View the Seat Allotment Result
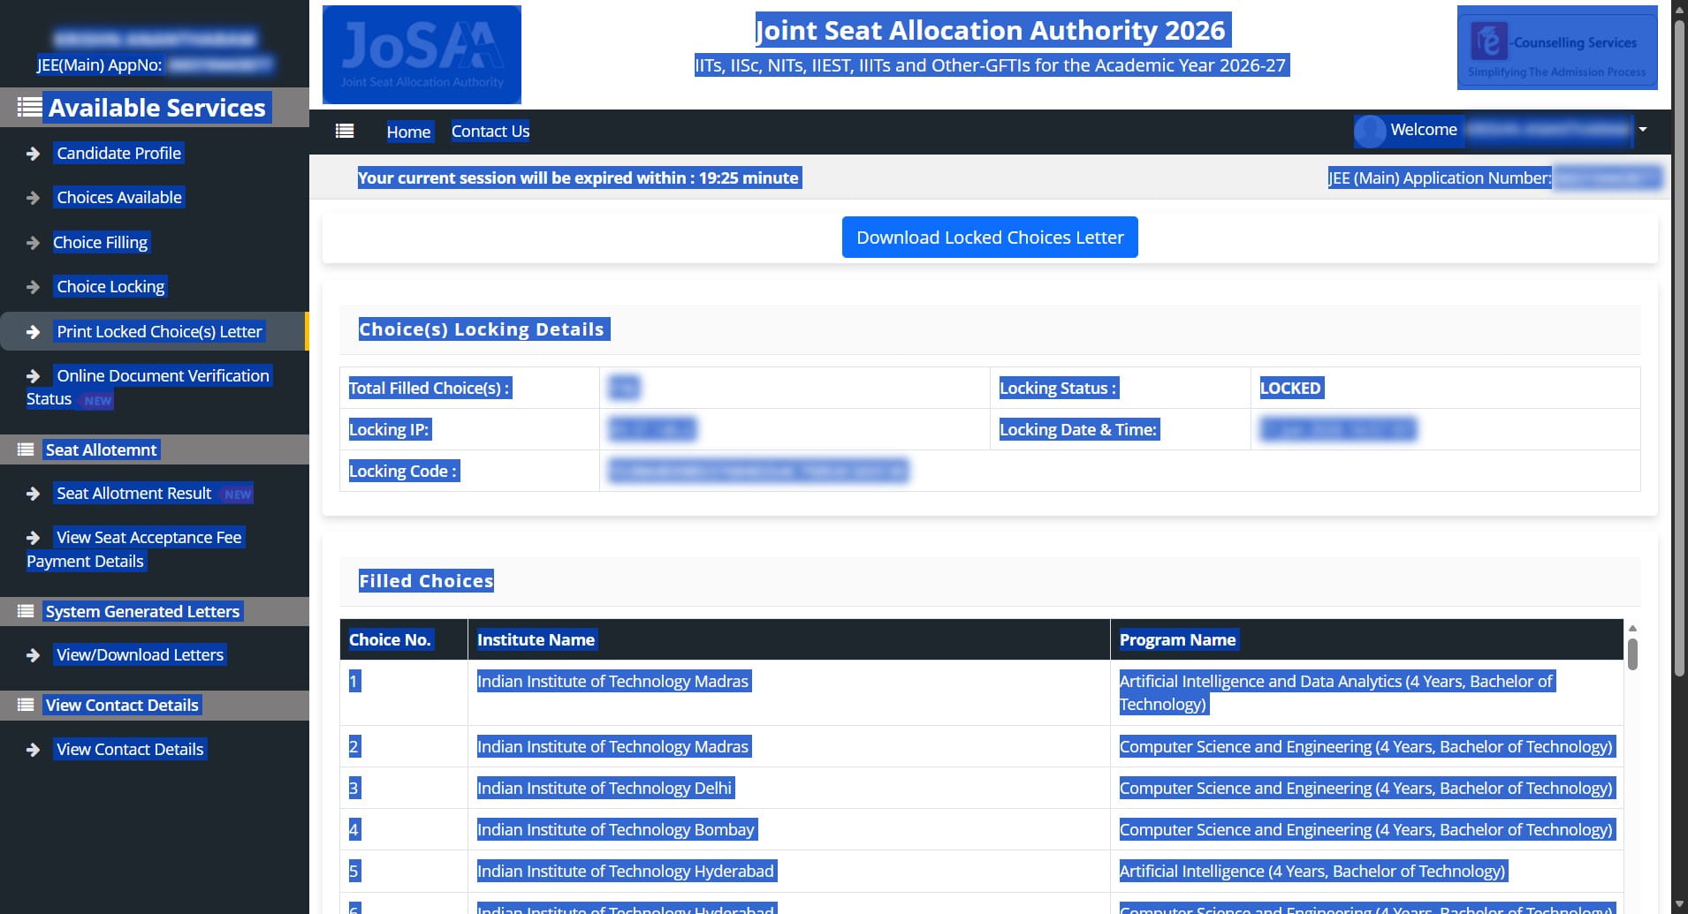This screenshot has width=1688, height=914. pyautogui.click(x=134, y=493)
